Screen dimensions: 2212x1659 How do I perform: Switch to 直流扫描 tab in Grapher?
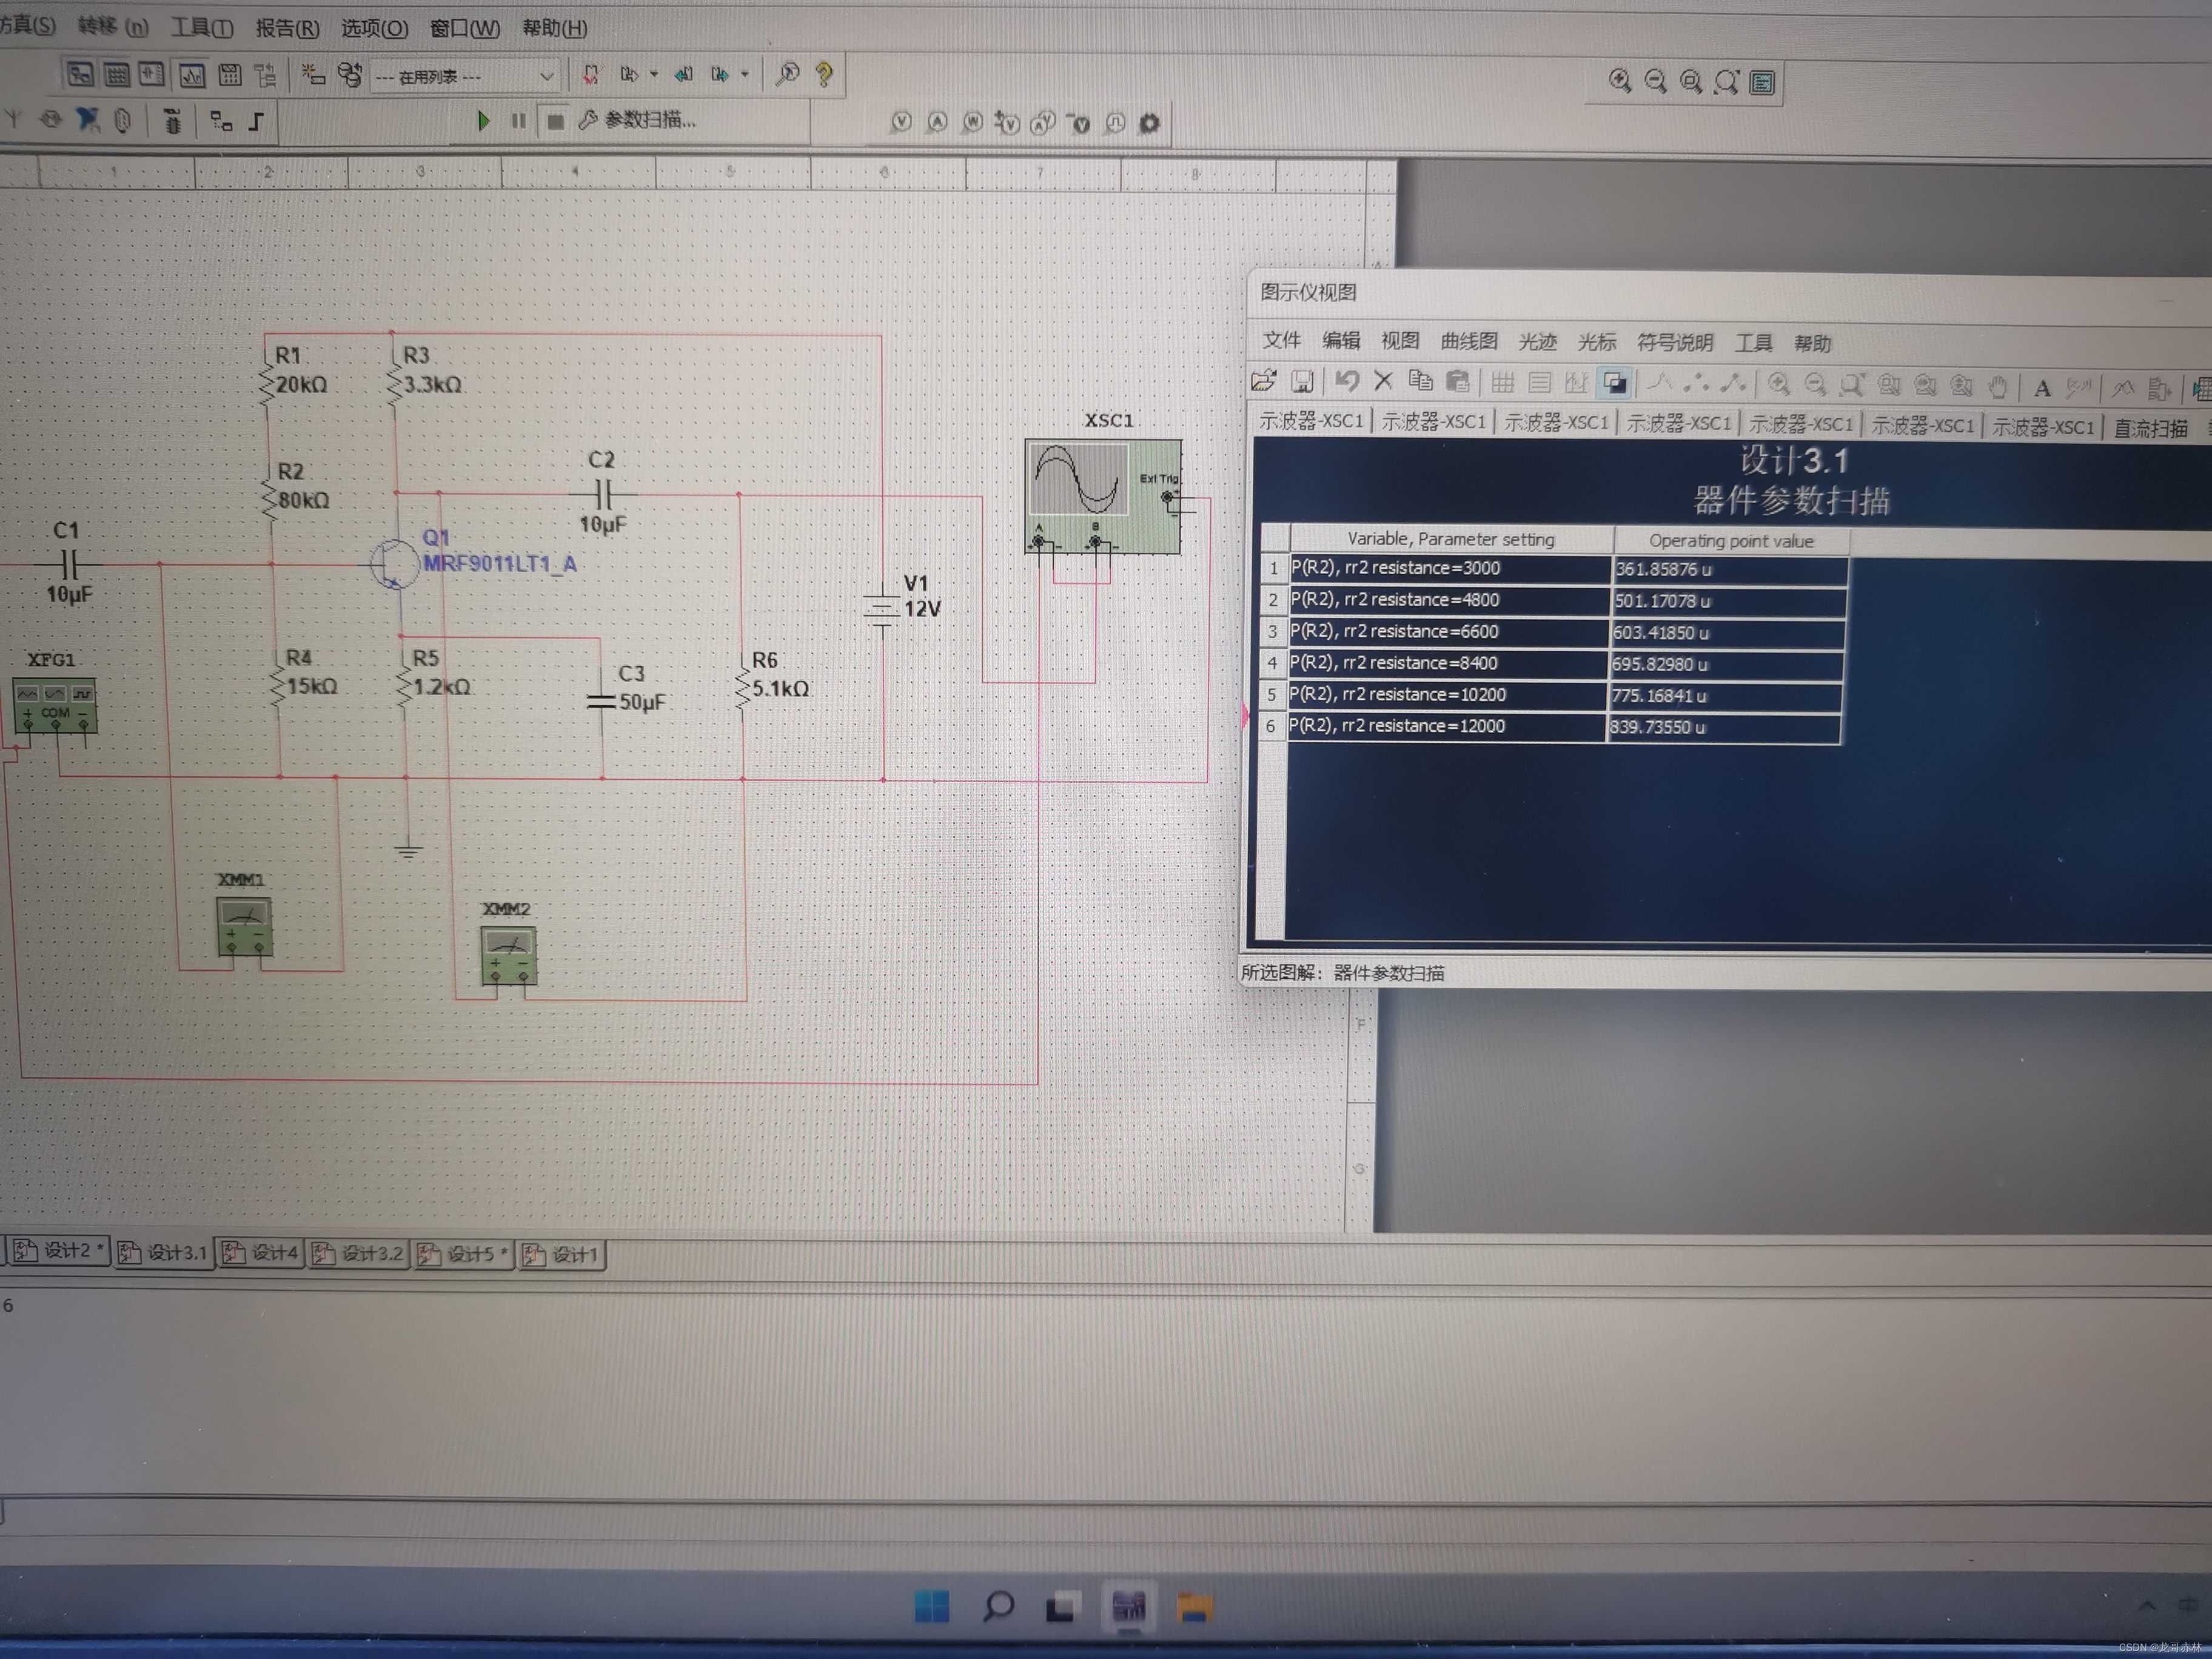2150,428
